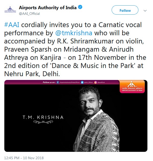The height and width of the screenshot is (161, 153).
Task: Click the Facebook icon in the banner
Action: tap(58, 82)
